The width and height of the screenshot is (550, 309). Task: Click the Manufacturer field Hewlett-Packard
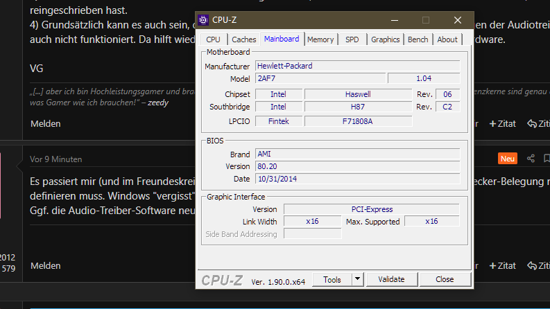[357, 66]
